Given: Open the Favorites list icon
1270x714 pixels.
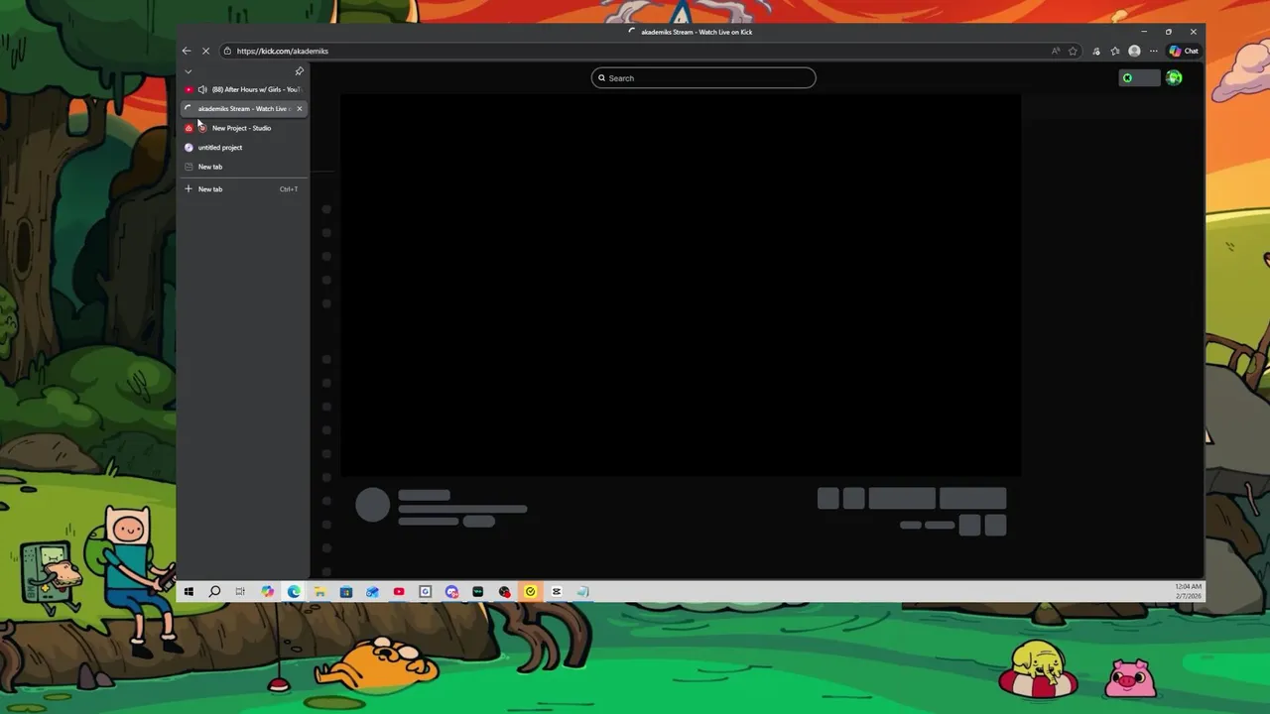Looking at the screenshot, I should 1115,51.
